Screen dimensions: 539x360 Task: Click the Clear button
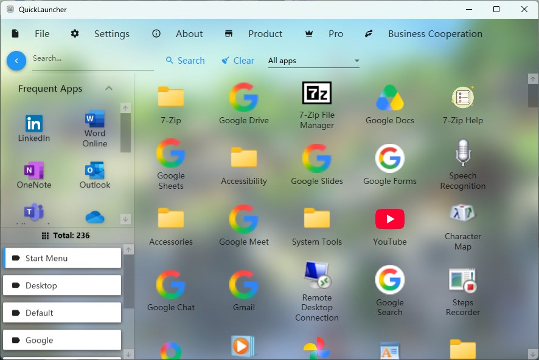[x=238, y=61]
